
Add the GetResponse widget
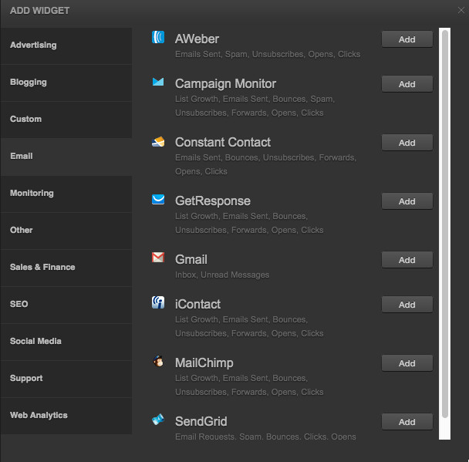tap(407, 201)
